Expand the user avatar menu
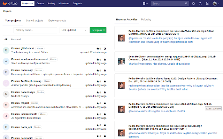 216,3
